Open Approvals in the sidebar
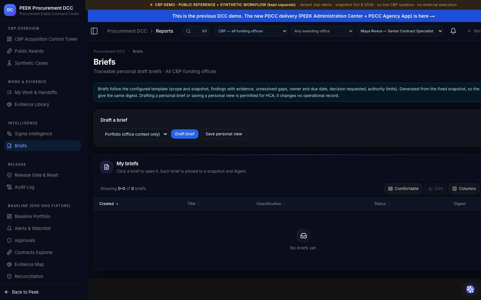The width and height of the screenshot is (481, 300). tap(42, 240)
